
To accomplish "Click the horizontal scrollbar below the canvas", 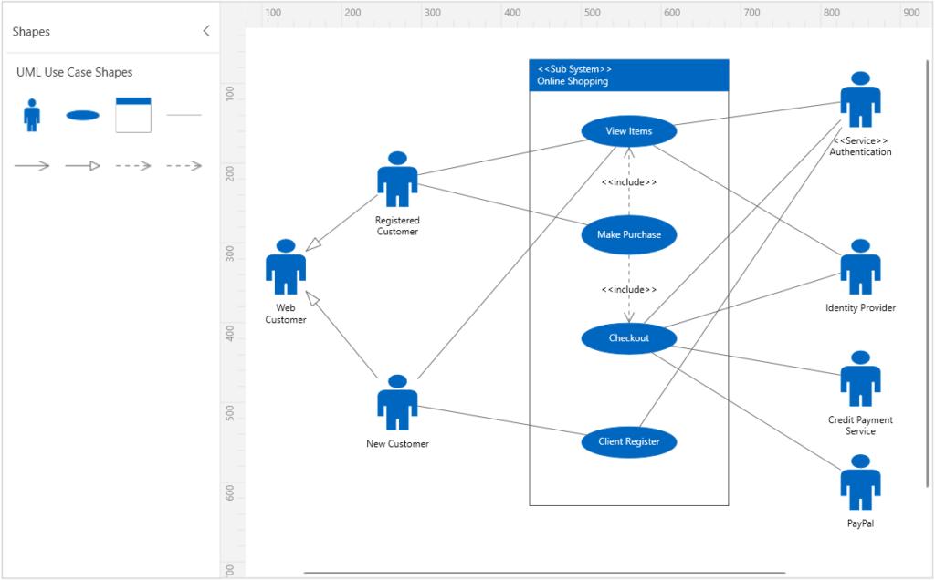I will pyautogui.click(x=544, y=573).
